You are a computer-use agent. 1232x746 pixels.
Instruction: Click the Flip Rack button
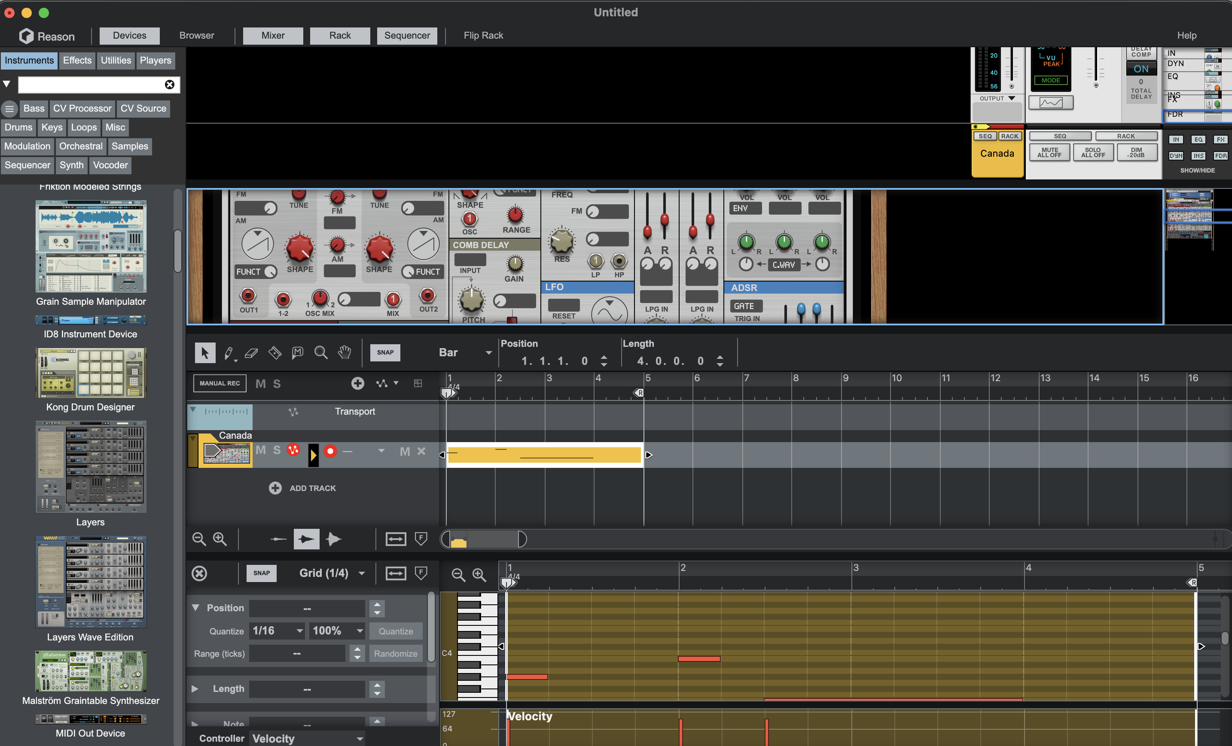pos(483,36)
